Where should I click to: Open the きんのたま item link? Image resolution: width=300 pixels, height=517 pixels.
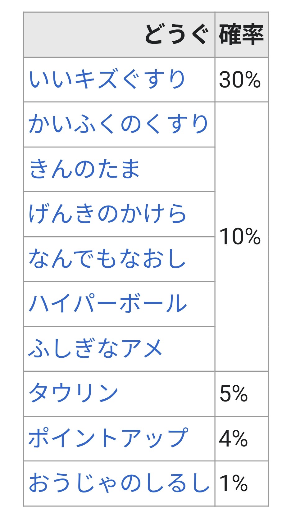pyautogui.click(x=84, y=169)
